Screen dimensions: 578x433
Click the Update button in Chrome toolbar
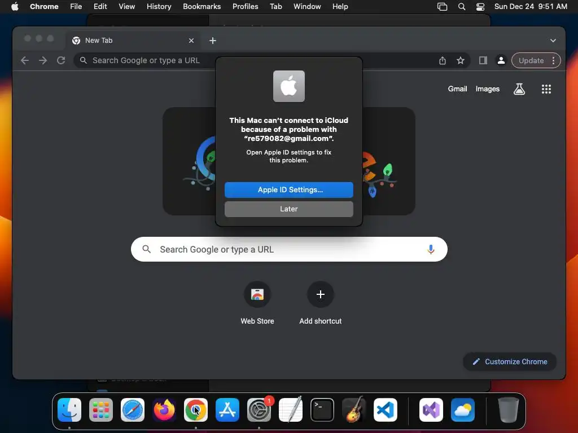tap(531, 60)
